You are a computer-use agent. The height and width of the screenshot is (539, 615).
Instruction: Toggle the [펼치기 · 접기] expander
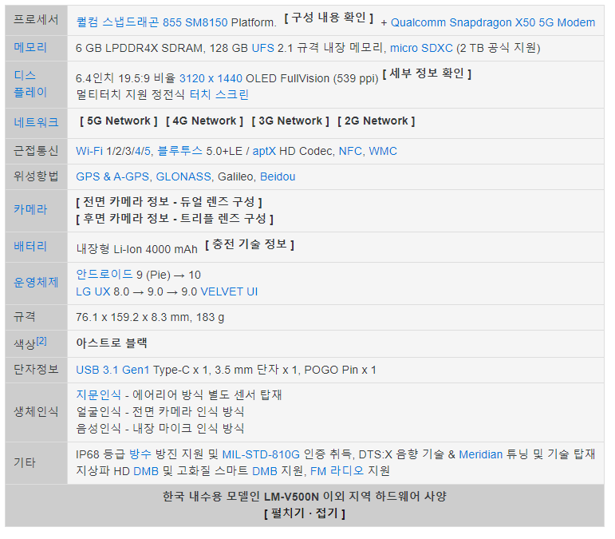[x=305, y=513]
